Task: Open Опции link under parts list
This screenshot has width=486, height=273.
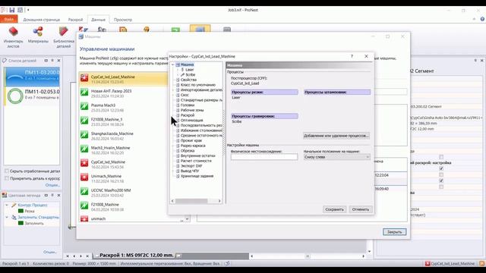Action: [x=52, y=185]
